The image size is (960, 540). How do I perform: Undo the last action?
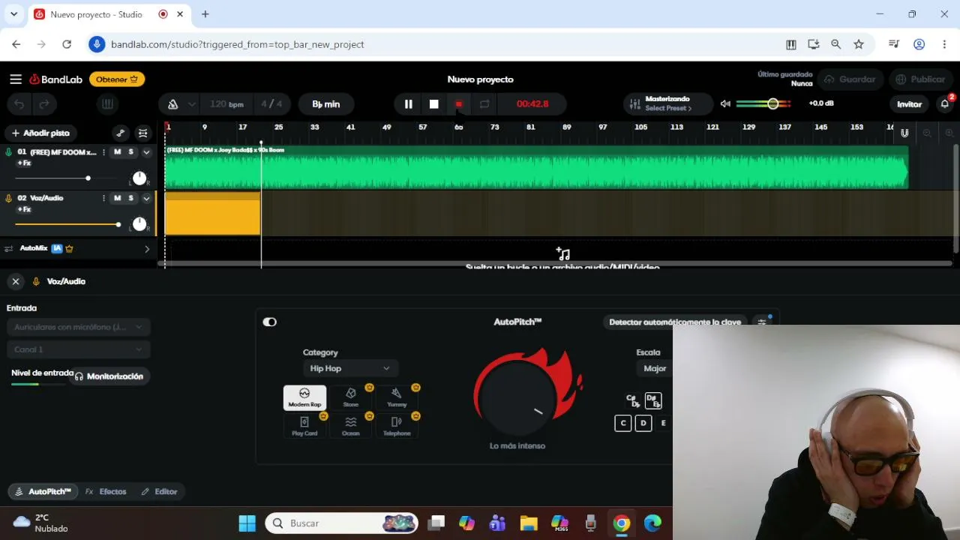pos(19,104)
